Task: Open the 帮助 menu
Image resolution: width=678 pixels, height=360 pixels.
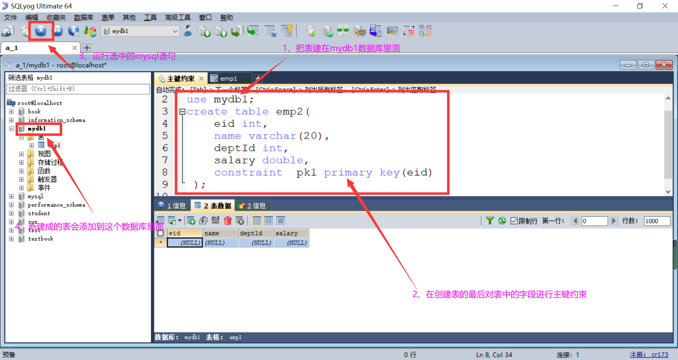Action: 226,17
